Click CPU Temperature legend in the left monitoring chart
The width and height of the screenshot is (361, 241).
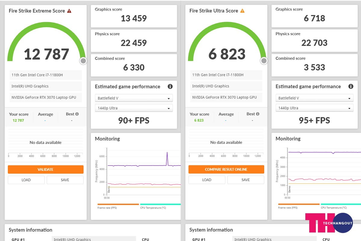pyautogui.click(x=160, y=206)
